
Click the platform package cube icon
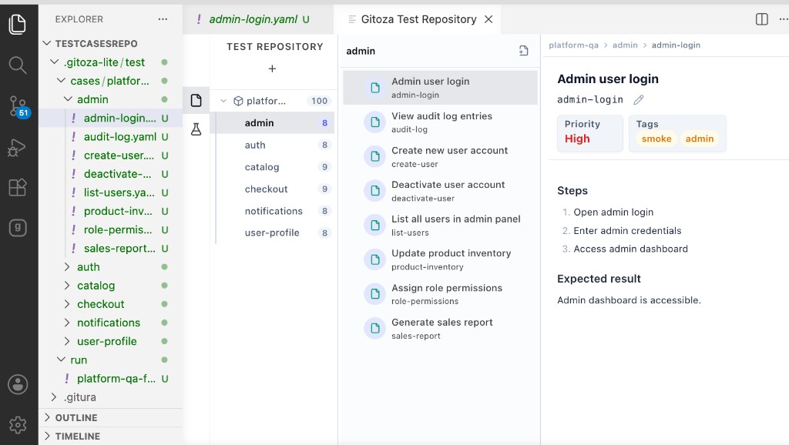click(x=239, y=101)
